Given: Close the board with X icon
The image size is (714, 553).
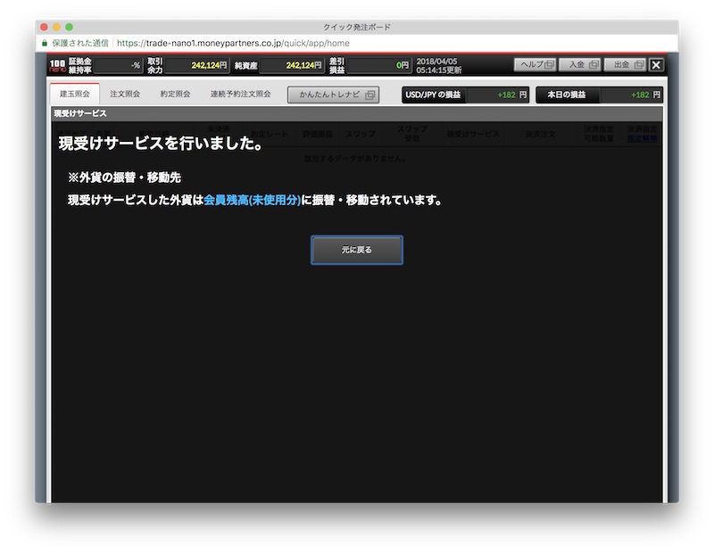Looking at the screenshot, I should [x=656, y=64].
